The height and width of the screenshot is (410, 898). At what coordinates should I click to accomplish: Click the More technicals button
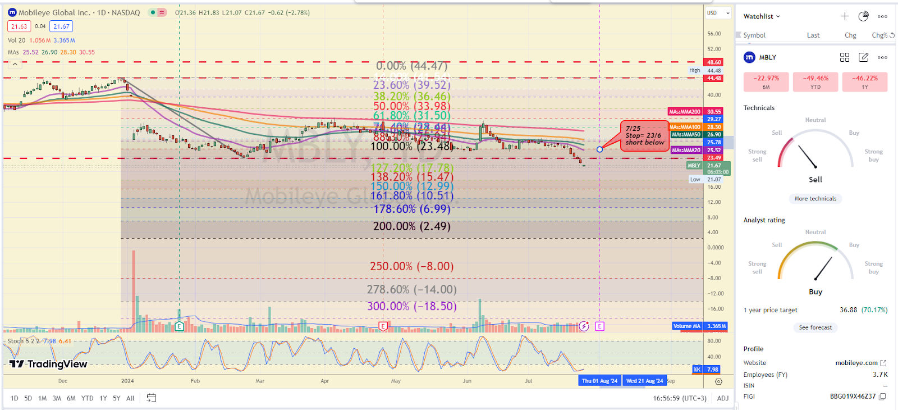(x=815, y=198)
